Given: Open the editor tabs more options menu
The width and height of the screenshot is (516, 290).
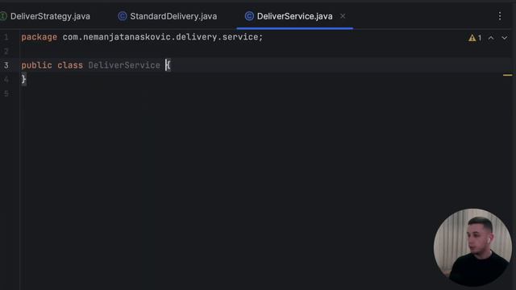Looking at the screenshot, I should [500, 16].
